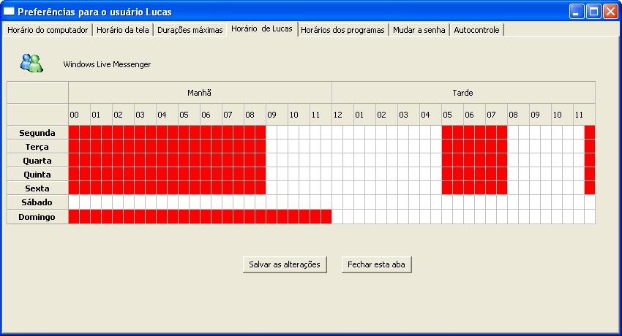Screen dimensions: 622x336
Task: Maximize the Preferências window
Action: [594, 12]
